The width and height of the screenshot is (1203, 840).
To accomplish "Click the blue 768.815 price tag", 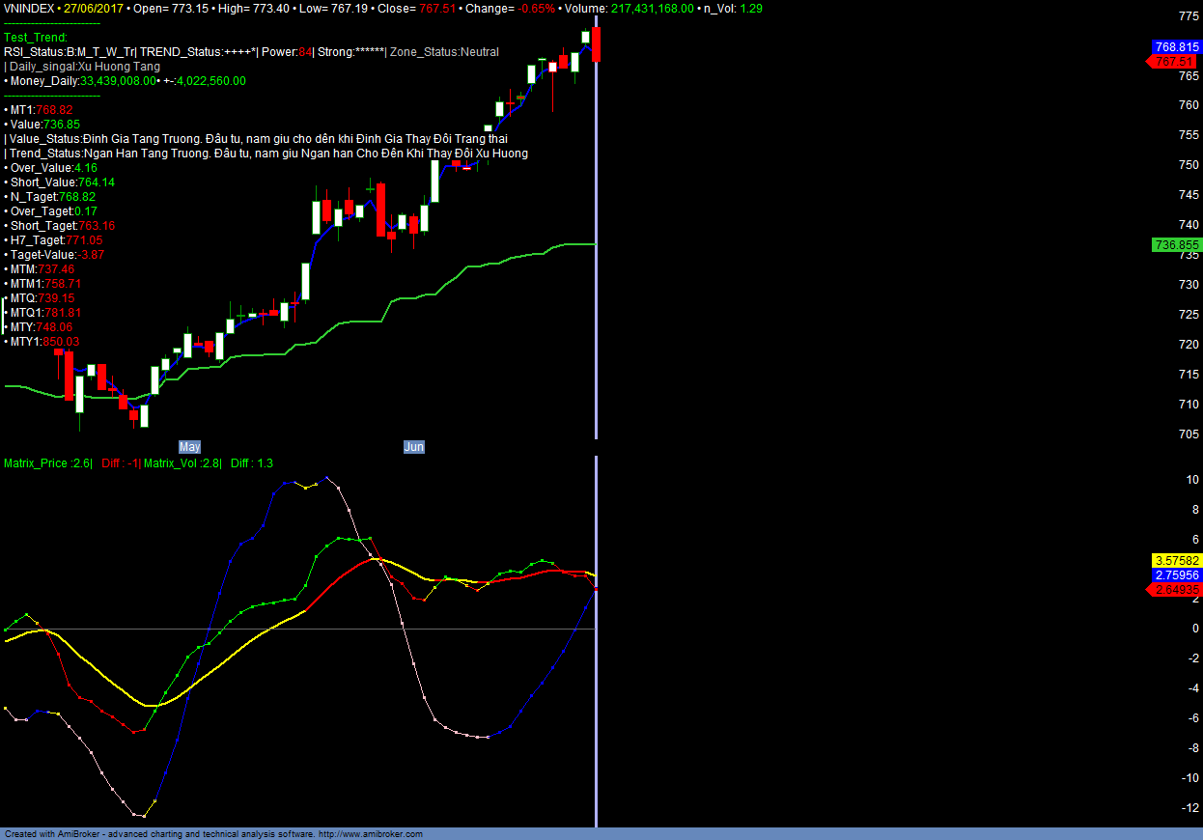I will 1176,46.
